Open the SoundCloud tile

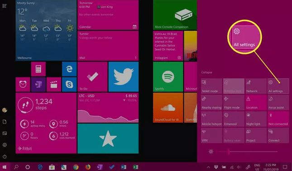[168, 108]
